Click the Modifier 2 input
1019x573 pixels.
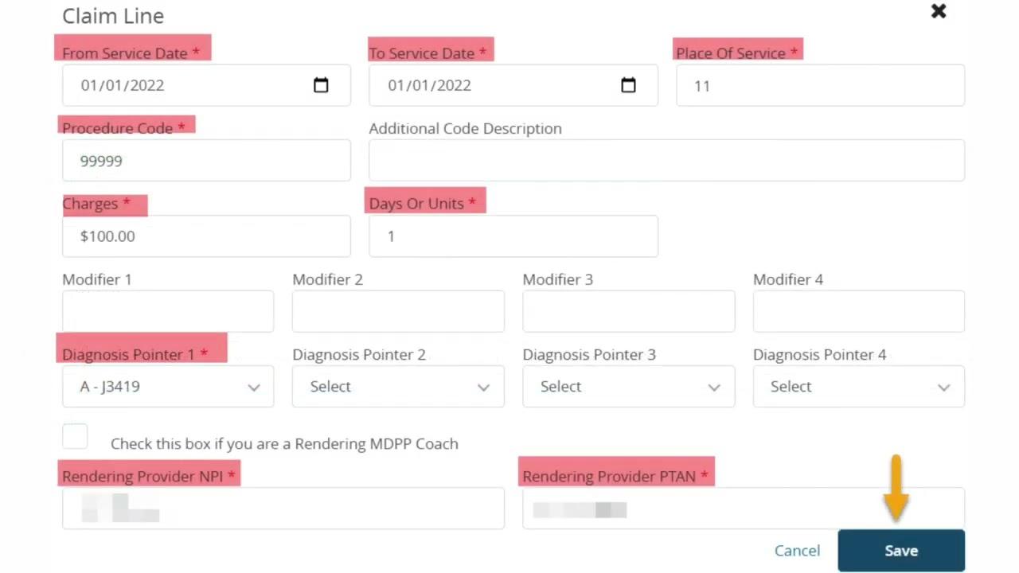click(398, 311)
